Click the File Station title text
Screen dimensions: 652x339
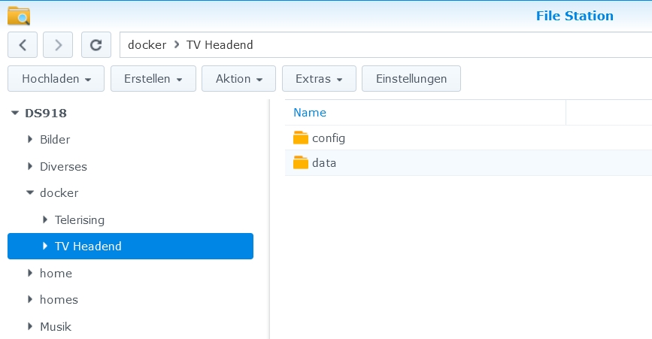575,16
